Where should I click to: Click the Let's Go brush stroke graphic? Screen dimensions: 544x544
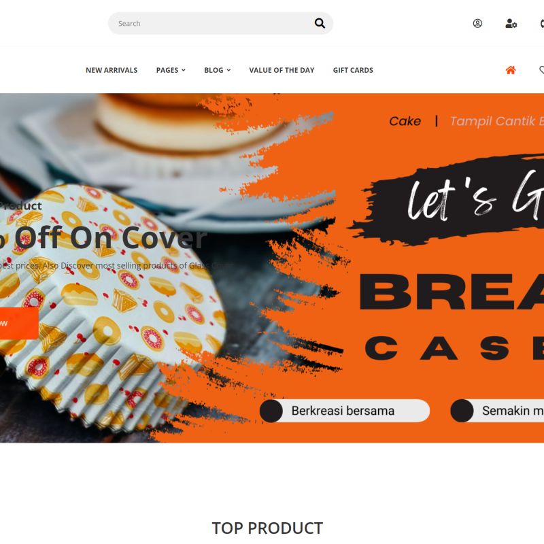tap(451, 199)
